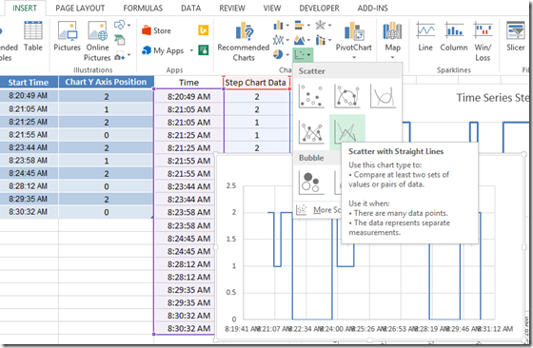
Task: Select Scatter with Straight Lines chart type
Action: coord(347,131)
